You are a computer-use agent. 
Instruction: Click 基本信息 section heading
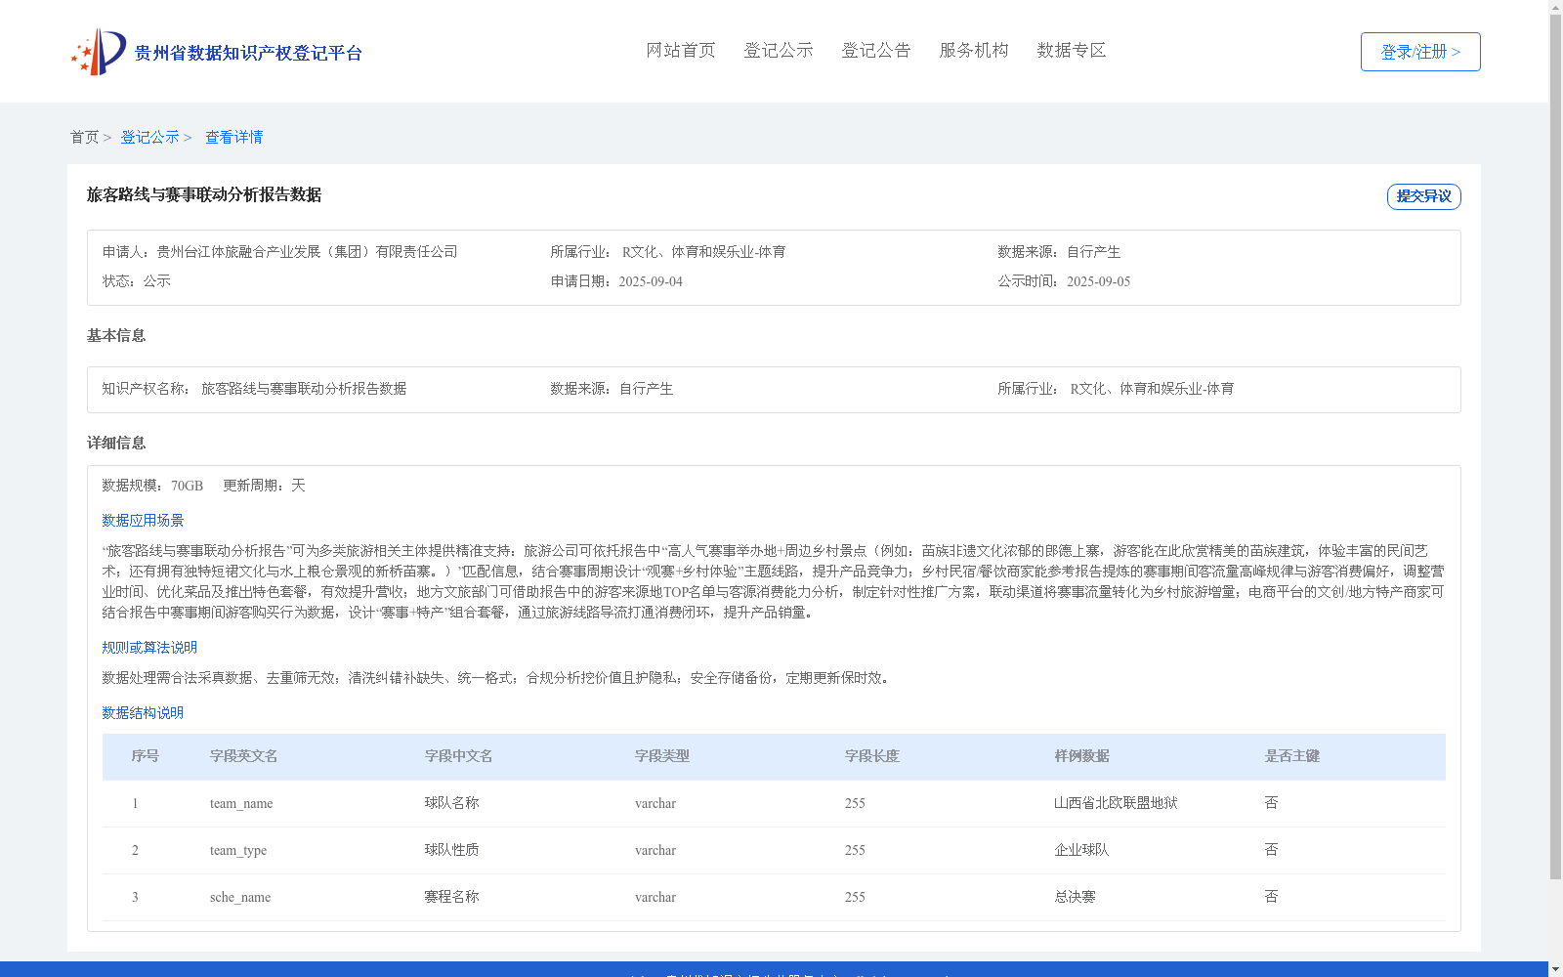click(116, 335)
